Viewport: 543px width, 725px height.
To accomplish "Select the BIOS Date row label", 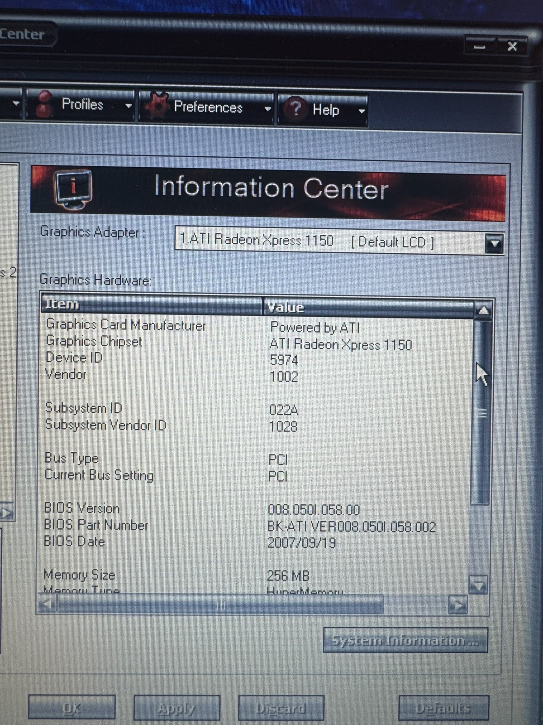I will 74,541.
